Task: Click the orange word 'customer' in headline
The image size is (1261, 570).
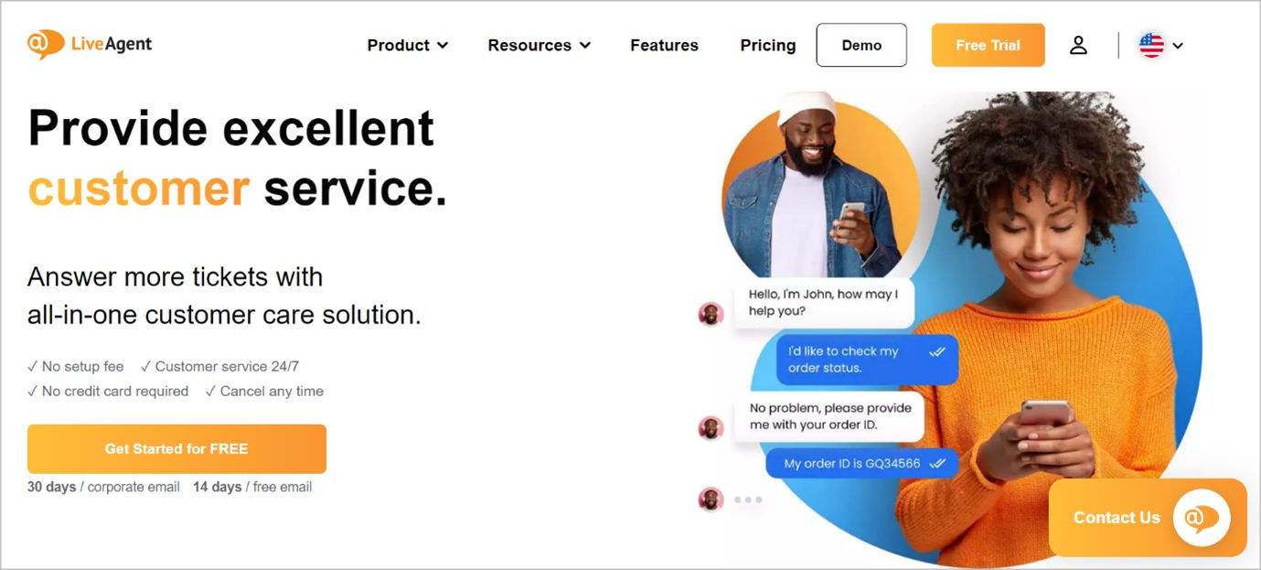Action: coord(139,188)
